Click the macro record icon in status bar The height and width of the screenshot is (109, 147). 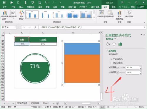(15, 107)
